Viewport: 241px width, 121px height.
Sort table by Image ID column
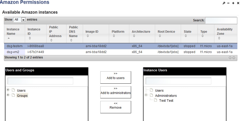(96, 34)
